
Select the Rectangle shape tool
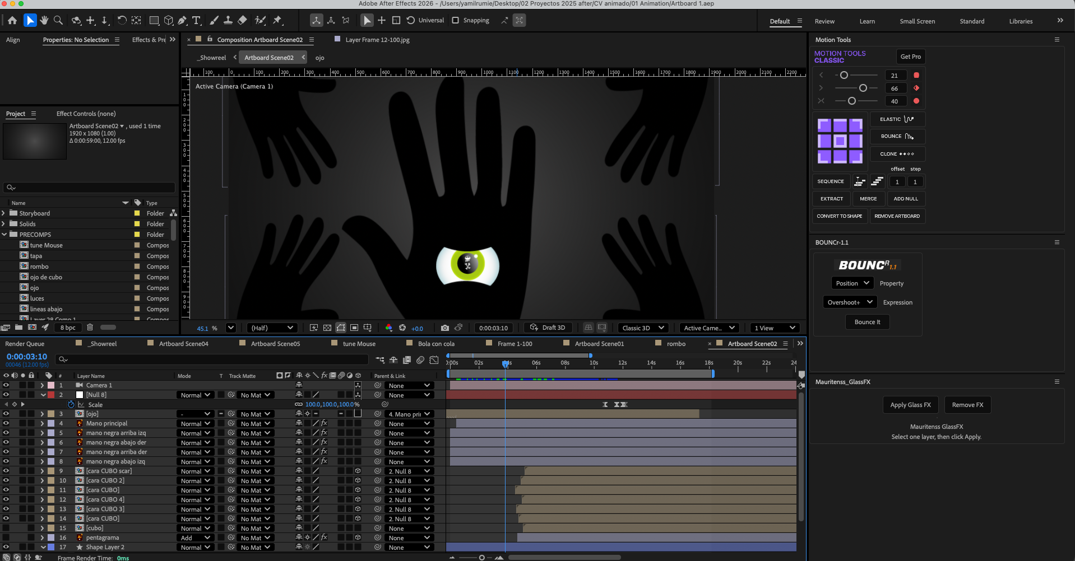click(154, 21)
